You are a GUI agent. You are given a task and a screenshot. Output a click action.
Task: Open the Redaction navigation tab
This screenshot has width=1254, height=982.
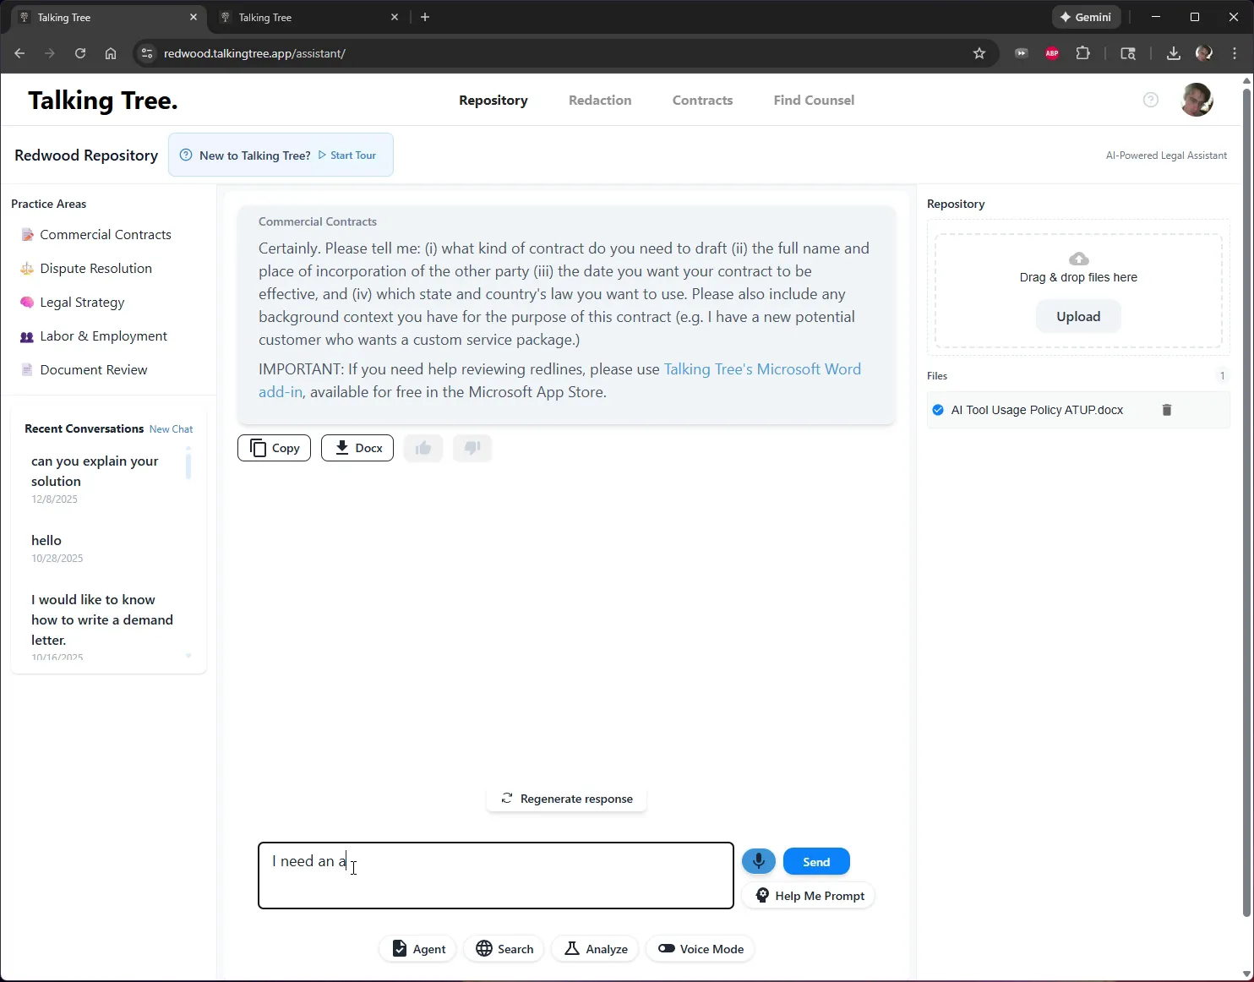[x=600, y=100]
